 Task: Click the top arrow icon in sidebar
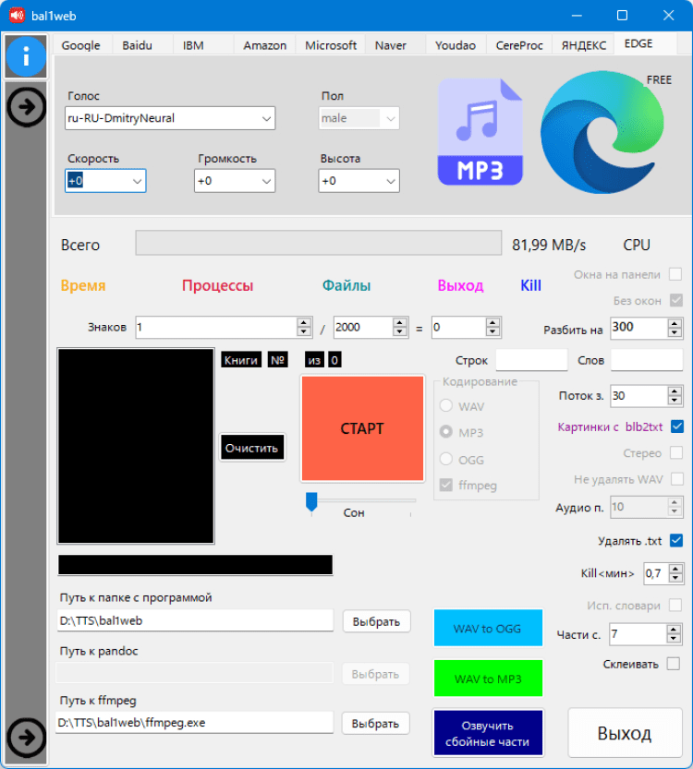pyautogui.click(x=26, y=108)
